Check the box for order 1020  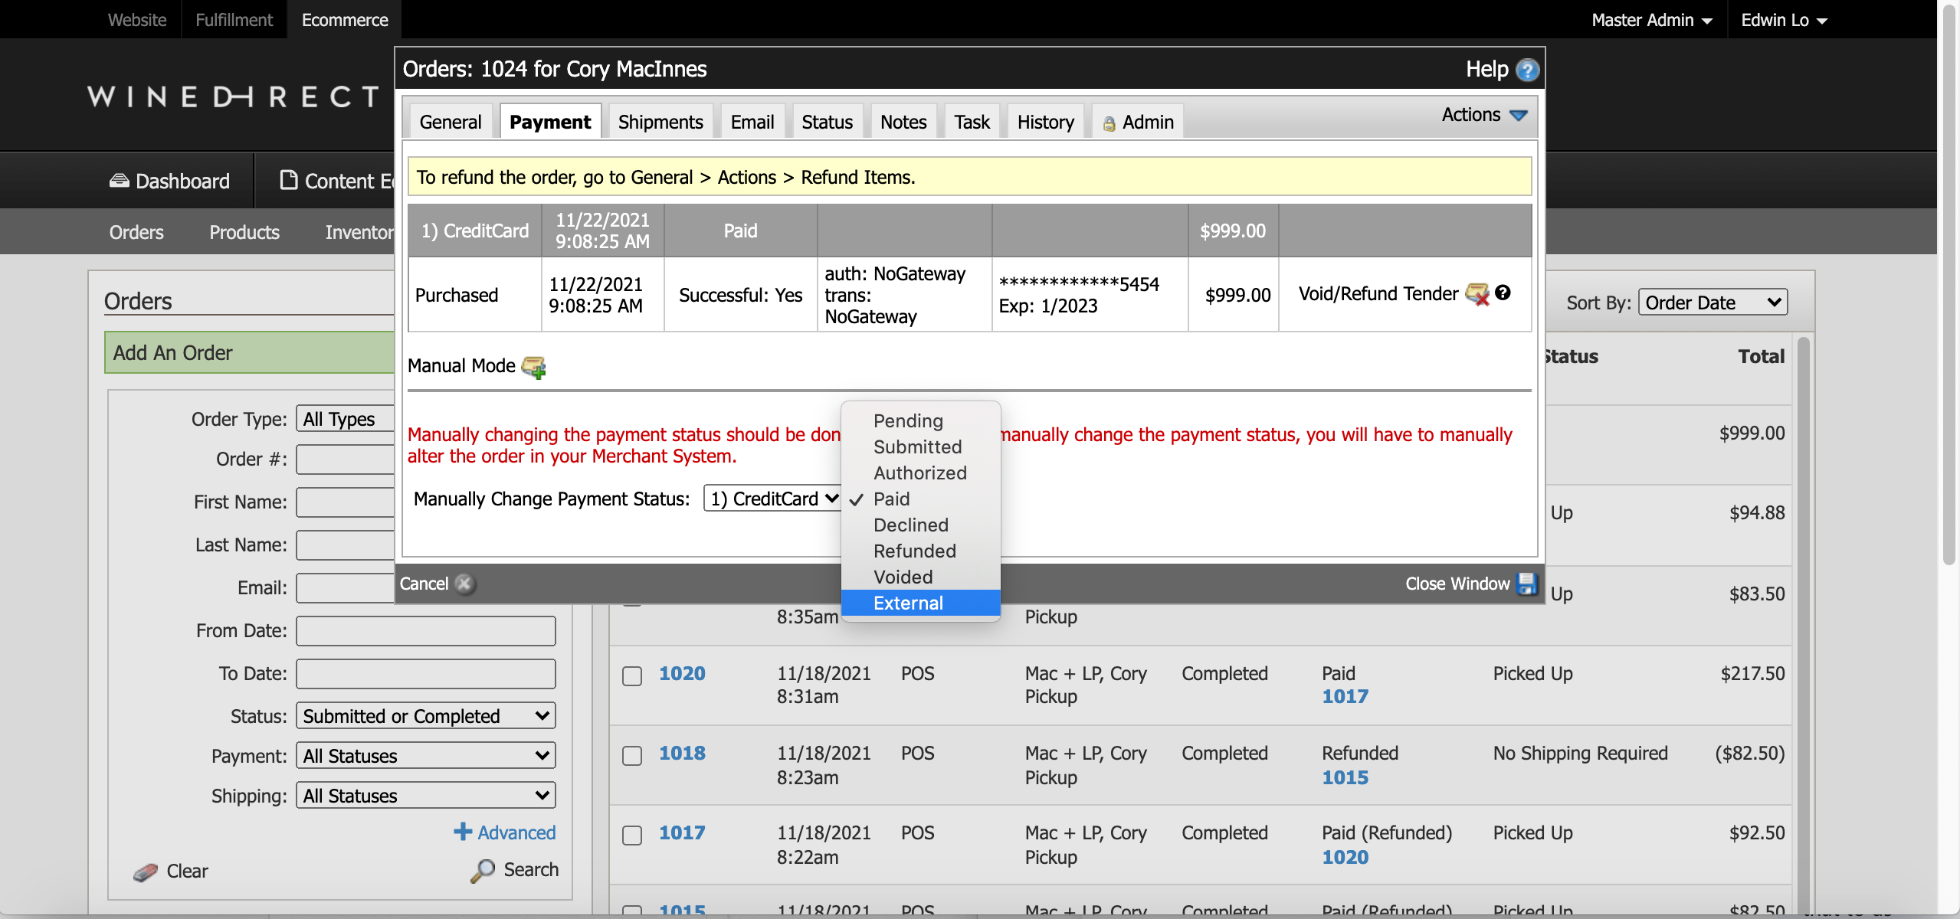pos(632,676)
